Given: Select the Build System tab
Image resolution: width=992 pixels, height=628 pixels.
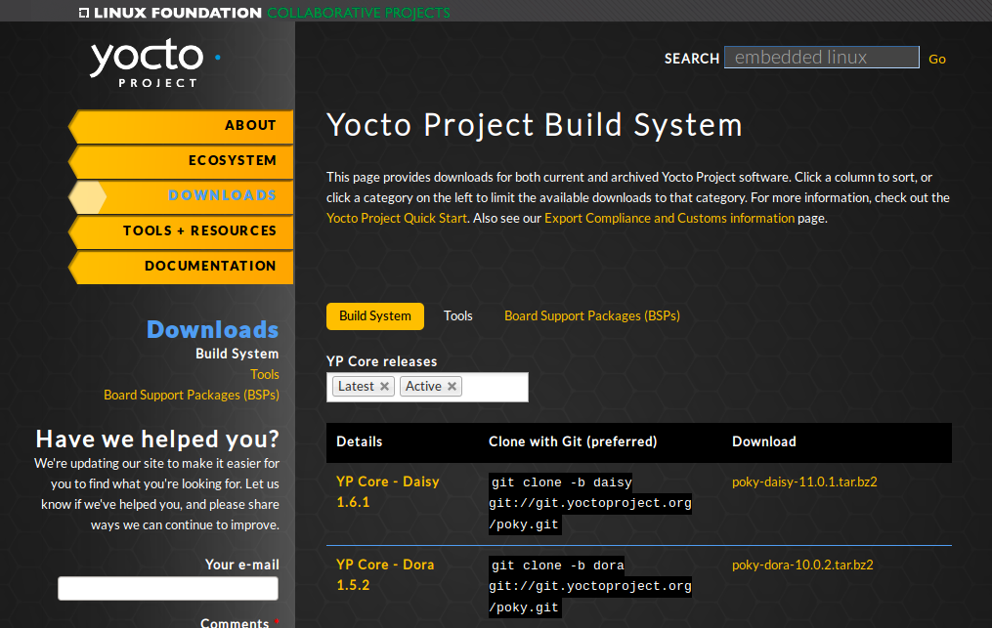Looking at the screenshot, I should pyautogui.click(x=375, y=315).
